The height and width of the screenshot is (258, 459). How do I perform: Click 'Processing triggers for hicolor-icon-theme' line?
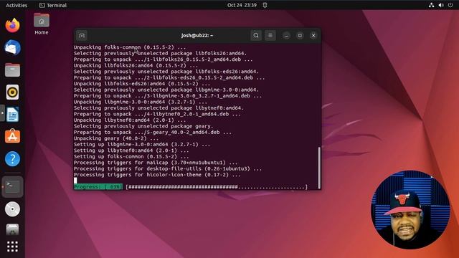point(157,175)
